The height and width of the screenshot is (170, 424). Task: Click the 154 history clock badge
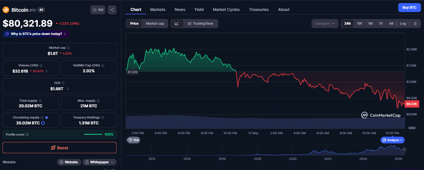(x=133, y=140)
